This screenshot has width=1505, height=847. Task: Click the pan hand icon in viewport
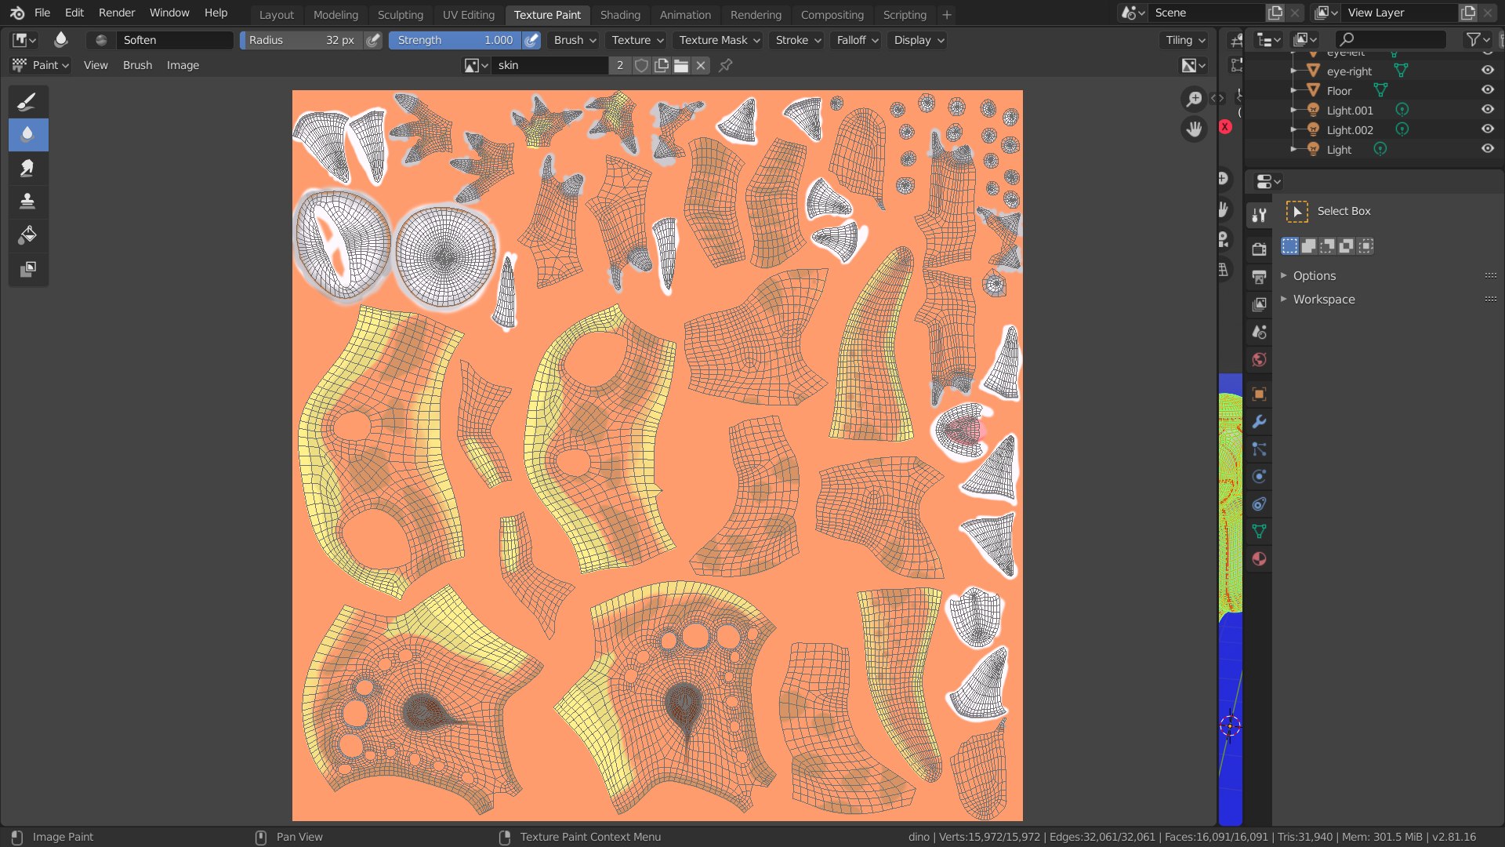(1194, 129)
